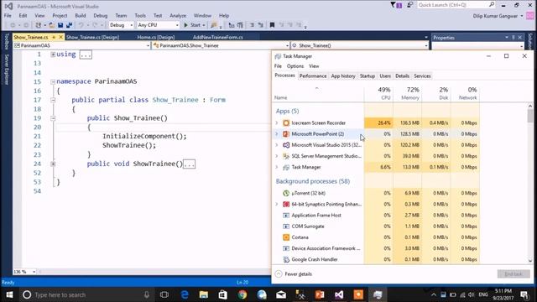Close the Show_Trainee.cs tab
The height and width of the screenshot is (302, 537).
61,37
